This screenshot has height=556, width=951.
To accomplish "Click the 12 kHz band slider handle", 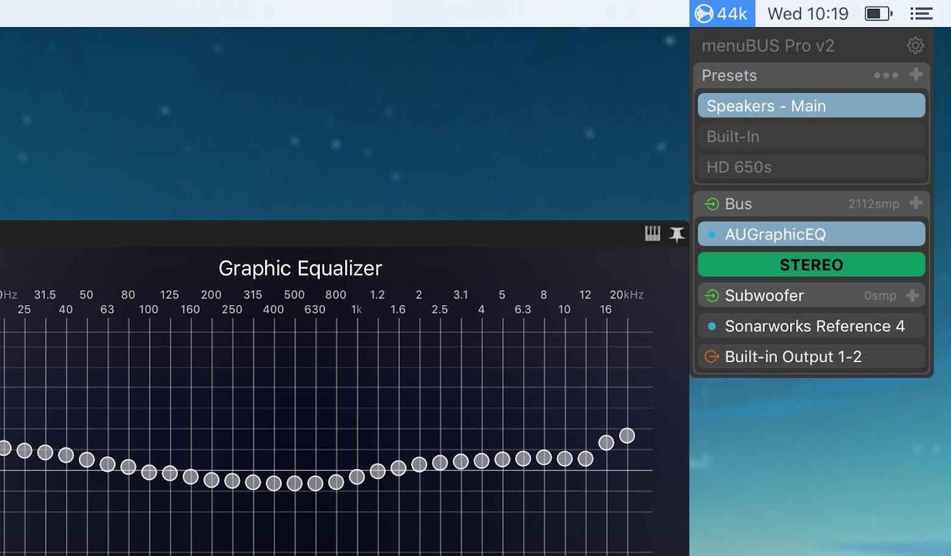I will click(586, 459).
